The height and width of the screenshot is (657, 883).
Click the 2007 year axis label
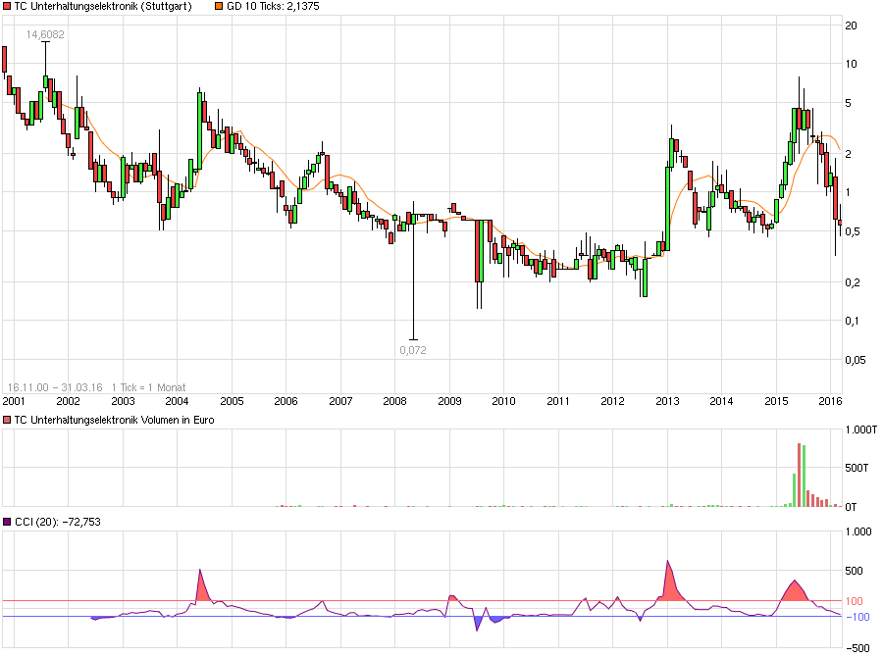340,401
